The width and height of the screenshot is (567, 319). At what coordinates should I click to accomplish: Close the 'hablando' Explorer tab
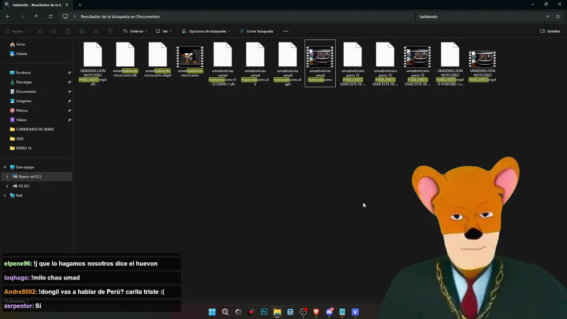(x=68, y=5)
